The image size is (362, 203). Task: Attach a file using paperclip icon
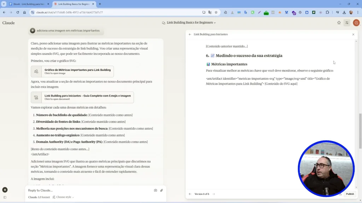coord(162,190)
